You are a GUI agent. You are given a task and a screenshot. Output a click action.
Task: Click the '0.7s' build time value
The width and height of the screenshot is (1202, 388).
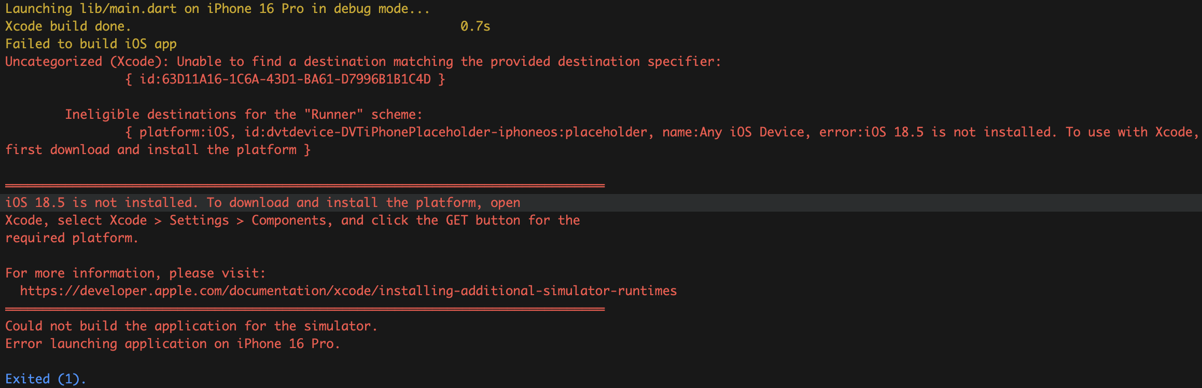tap(475, 26)
